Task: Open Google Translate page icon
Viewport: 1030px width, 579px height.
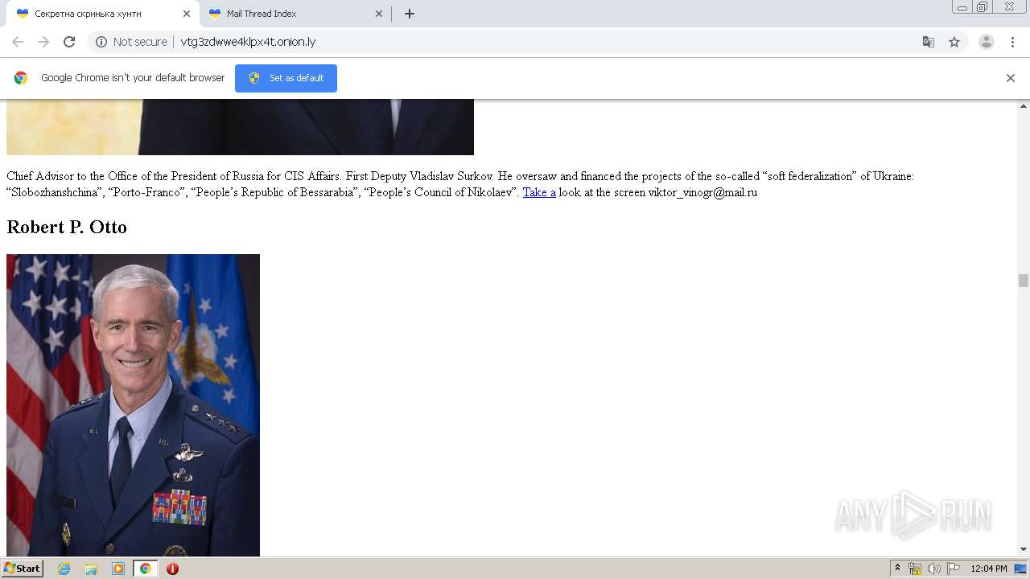Action: 929,42
